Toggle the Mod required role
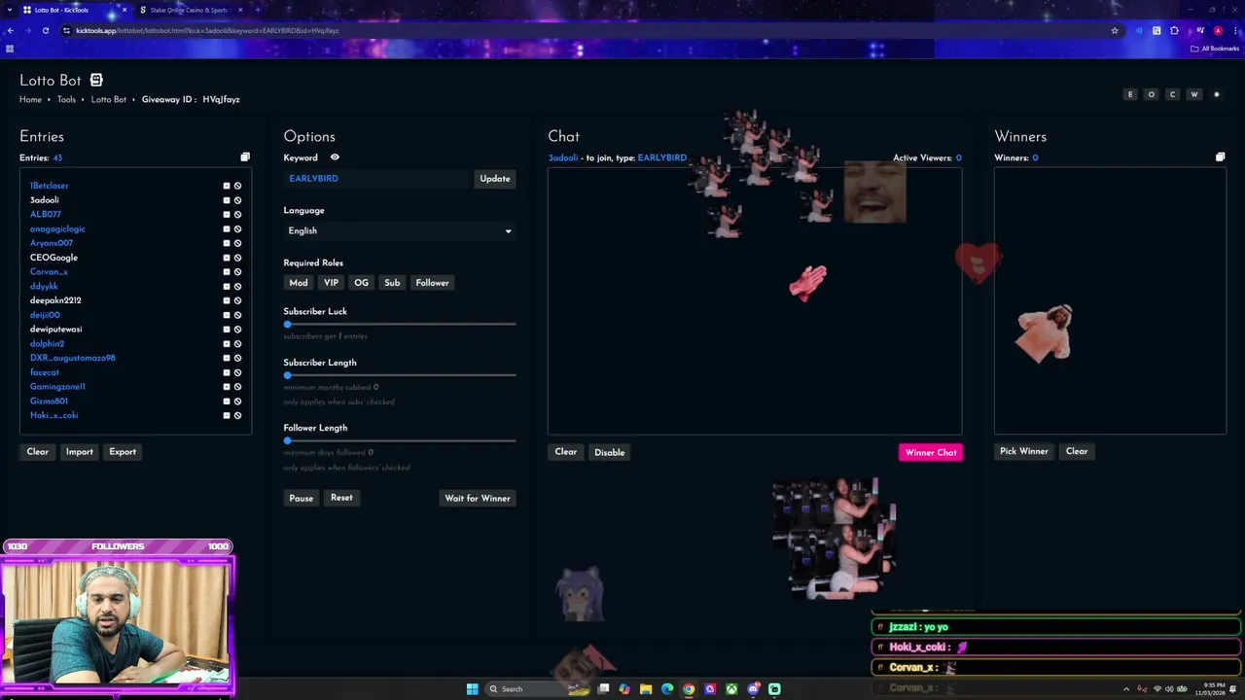This screenshot has height=700, width=1245. [x=299, y=283]
